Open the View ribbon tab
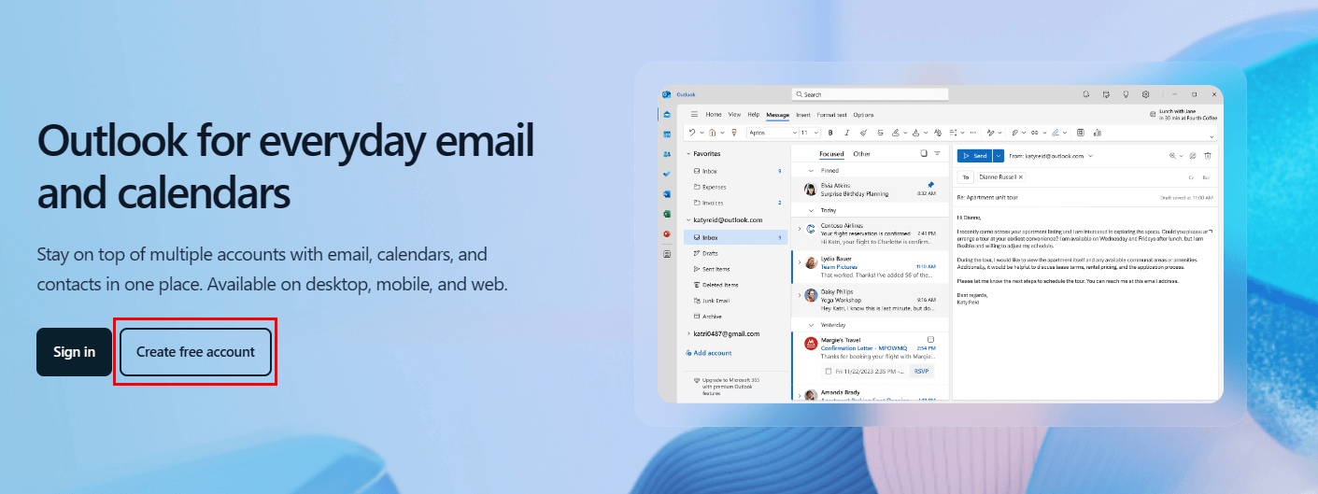1318x494 pixels. coord(734,114)
